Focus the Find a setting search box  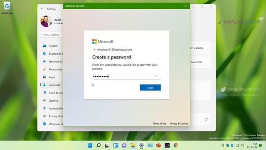52,35
